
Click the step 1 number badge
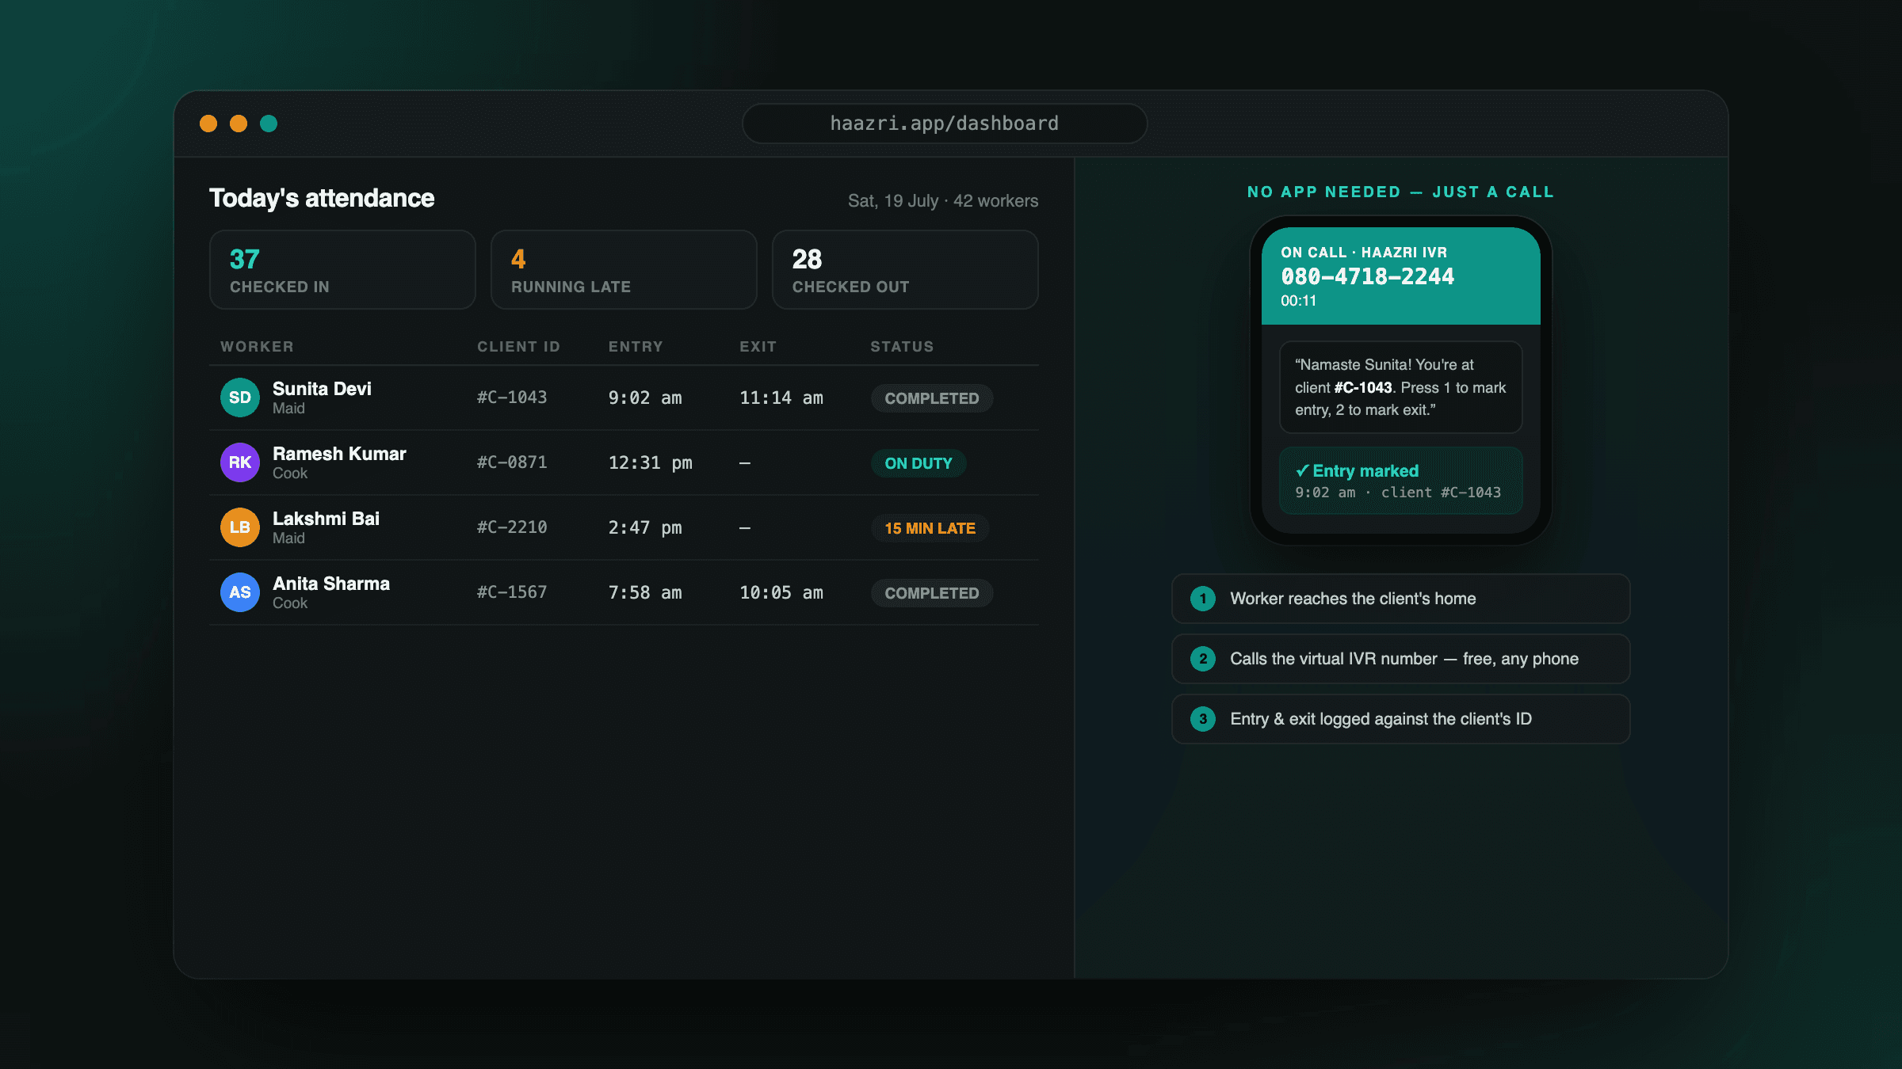tap(1203, 599)
